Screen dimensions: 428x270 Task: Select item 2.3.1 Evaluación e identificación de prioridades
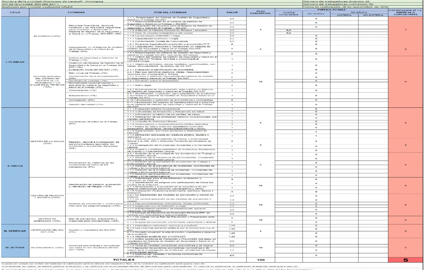coord(170,70)
